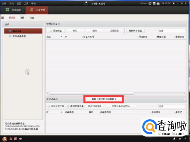This screenshot has height=142, width=190.
Task: Click the admin user label
Action: pyautogui.click(x=143, y=3)
